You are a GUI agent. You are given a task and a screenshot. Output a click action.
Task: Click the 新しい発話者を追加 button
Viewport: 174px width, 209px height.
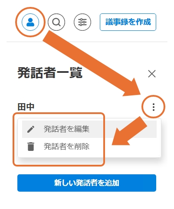[x=87, y=183]
